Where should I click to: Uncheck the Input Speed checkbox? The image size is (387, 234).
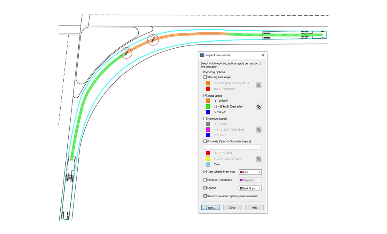tap(205, 96)
